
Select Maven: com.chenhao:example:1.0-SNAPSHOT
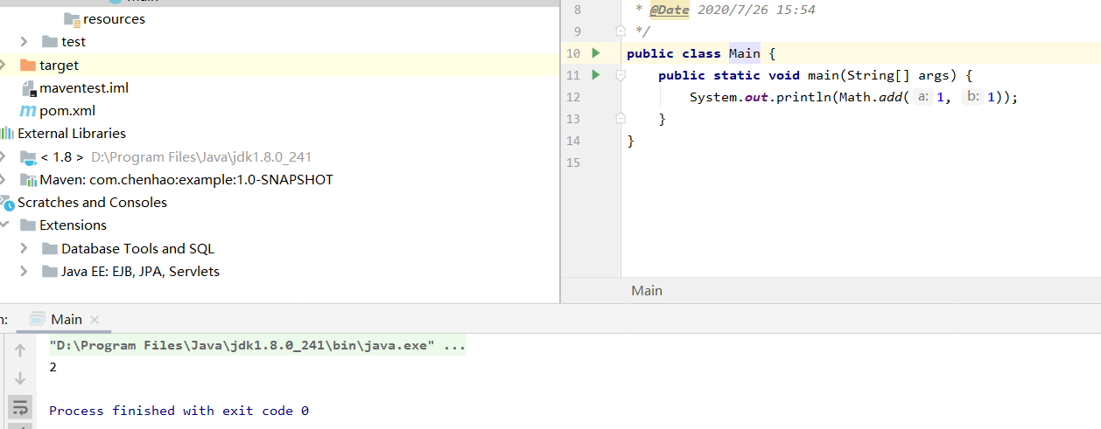tap(186, 180)
